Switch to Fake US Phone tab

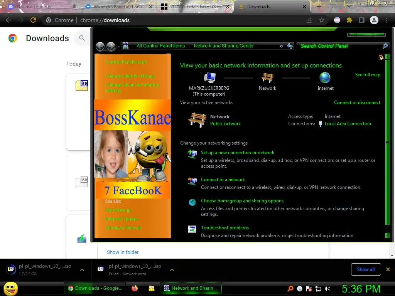pos(195,7)
